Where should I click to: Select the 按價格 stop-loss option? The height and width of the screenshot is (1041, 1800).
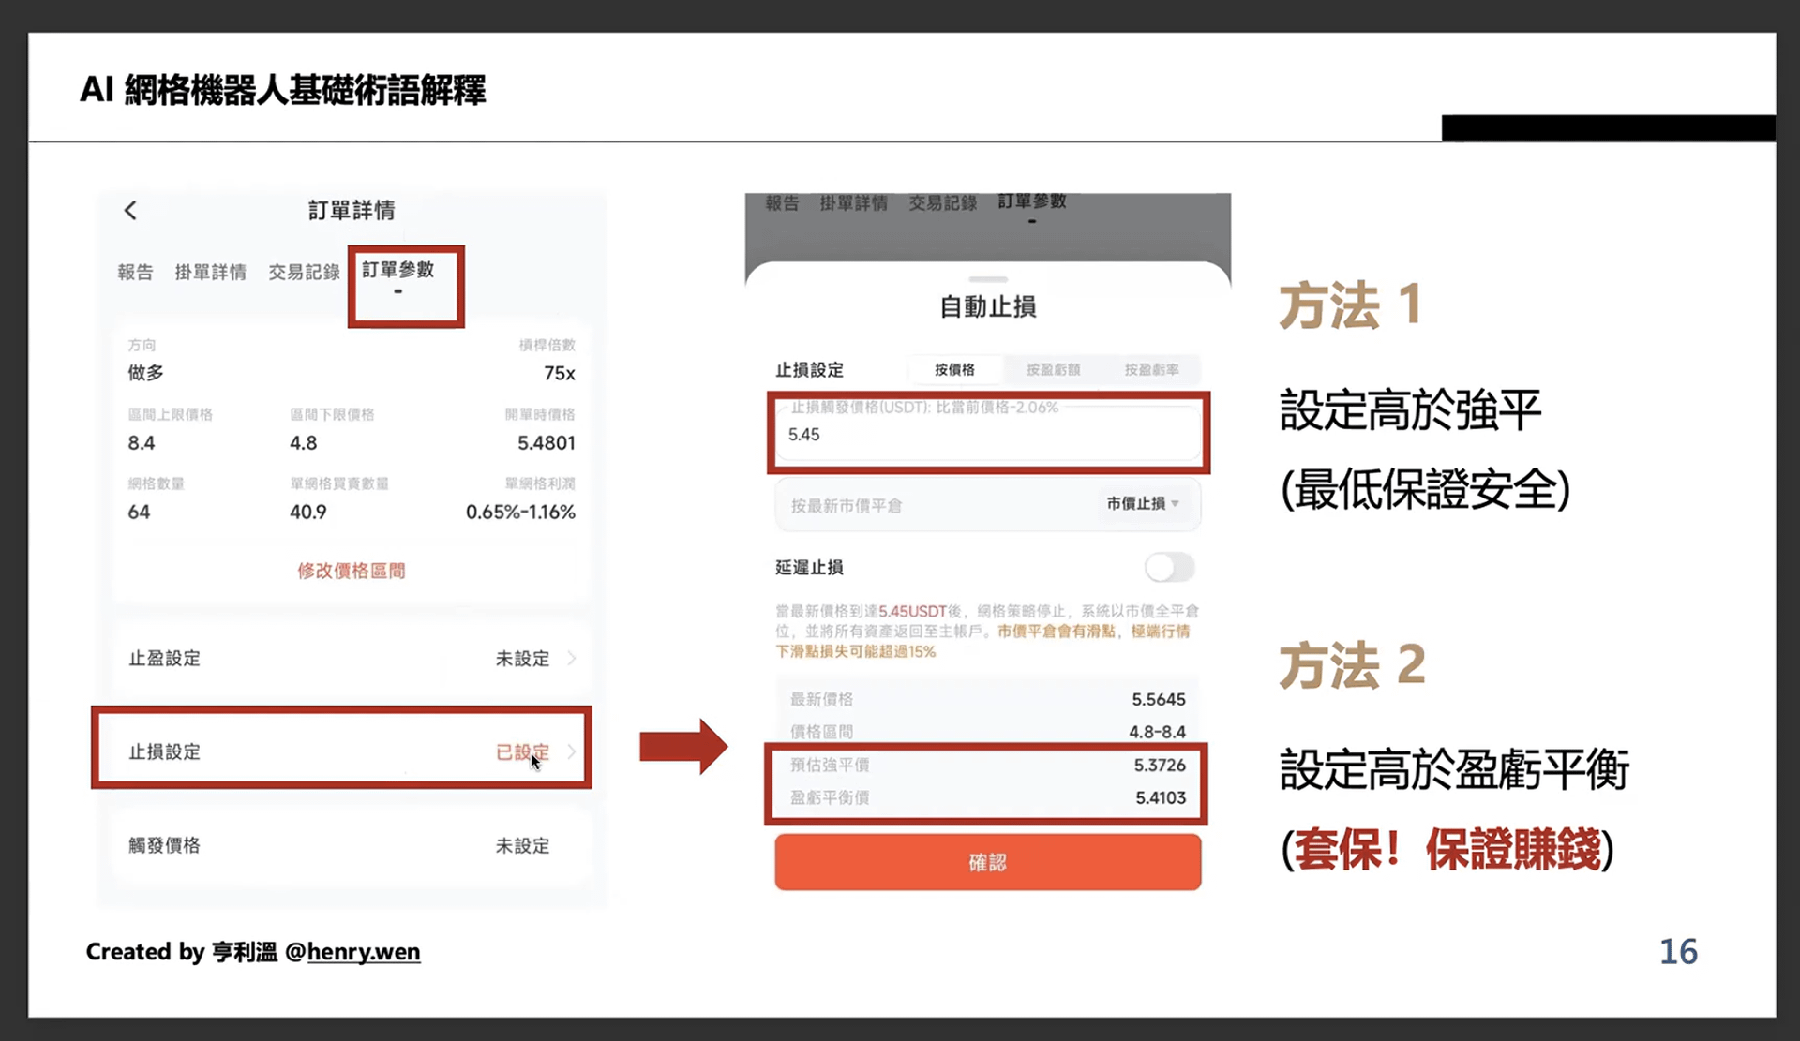point(954,369)
